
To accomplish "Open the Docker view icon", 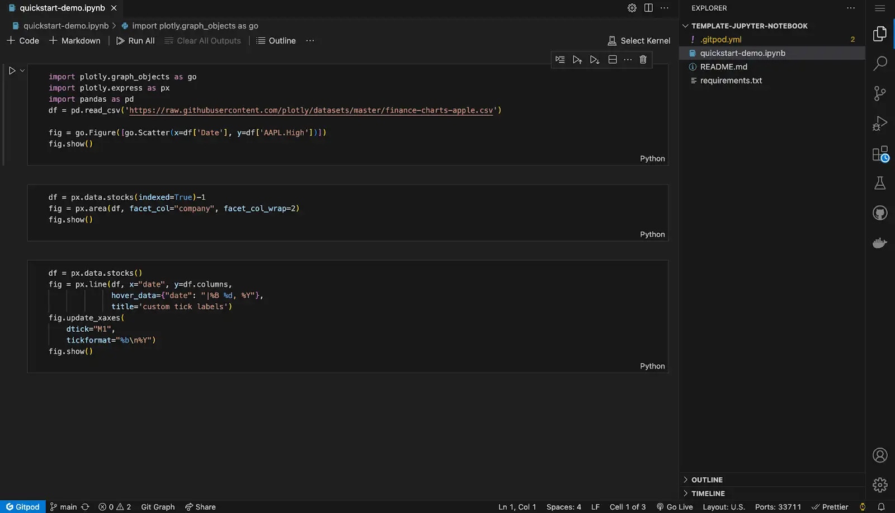I will pyautogui.click(x=880, y=243).
